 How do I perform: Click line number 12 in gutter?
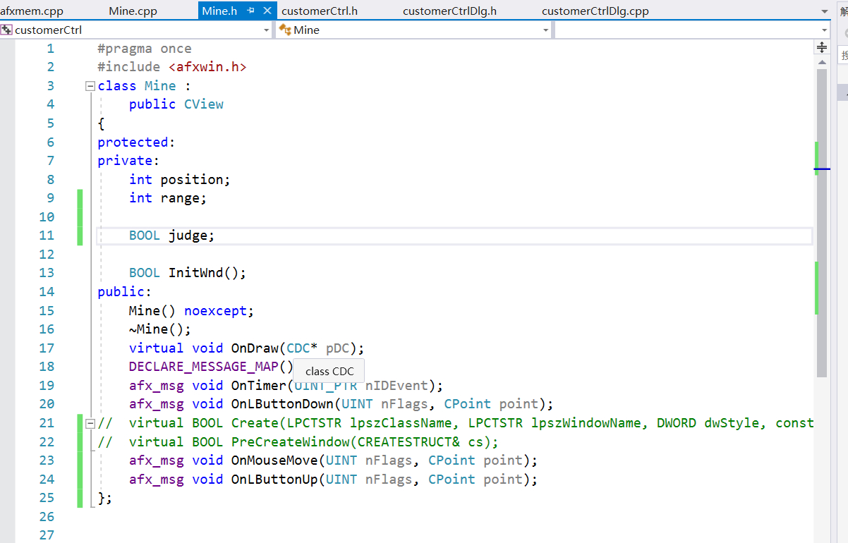[x=46, y=255]
